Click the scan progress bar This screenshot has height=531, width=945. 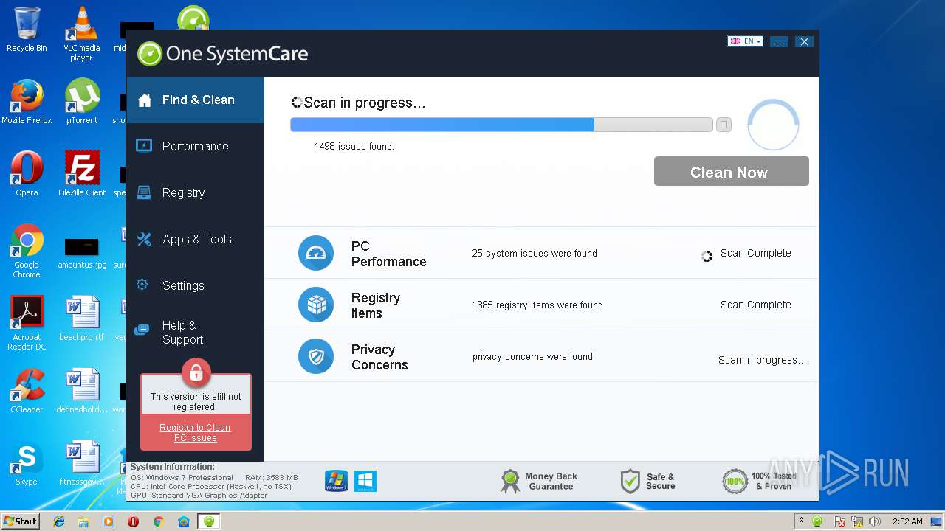pos(501,125)
